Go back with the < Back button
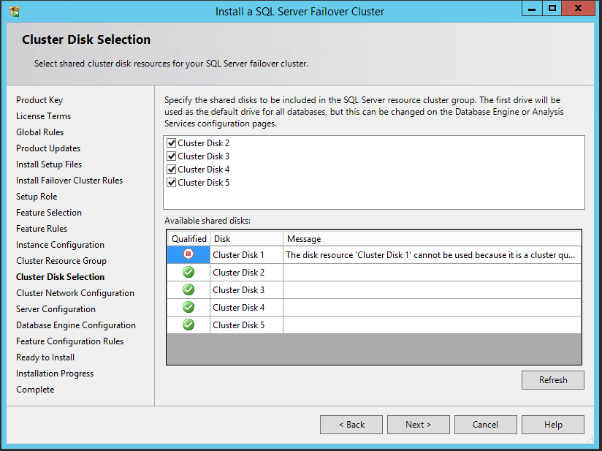Screen dimensions: 602x451 [351, 425]
